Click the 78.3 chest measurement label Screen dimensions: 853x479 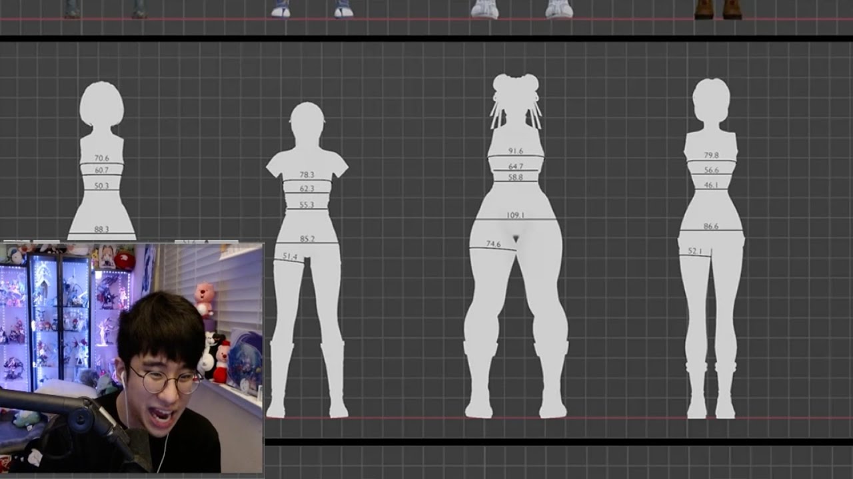tap(307, 175)
